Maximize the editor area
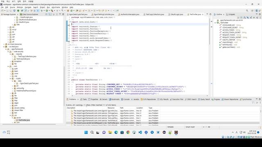 click(x=210, y=14)
